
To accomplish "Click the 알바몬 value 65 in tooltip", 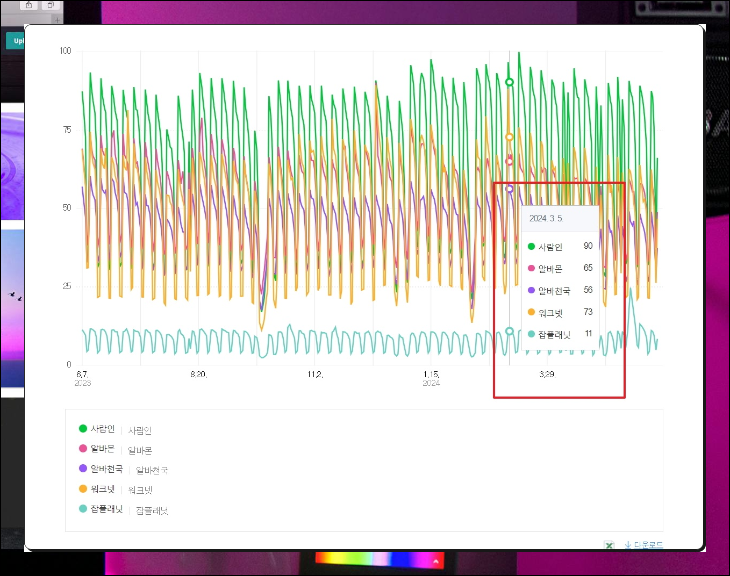I will [x=588, y=268].
